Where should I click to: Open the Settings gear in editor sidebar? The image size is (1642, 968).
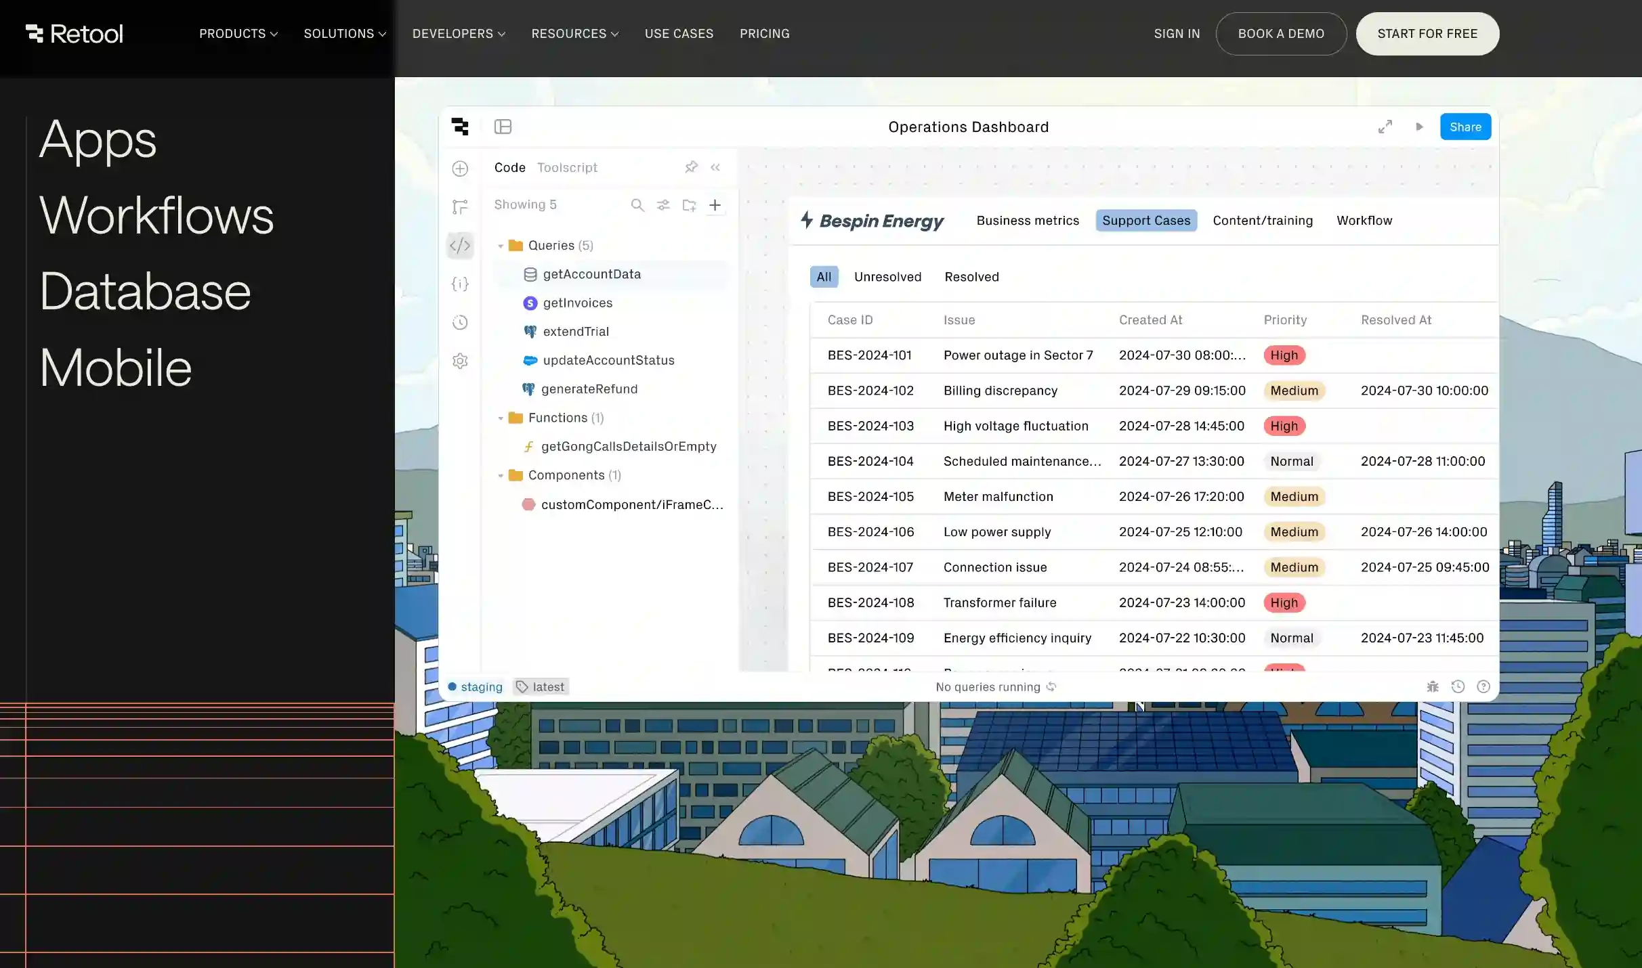point(460,361)
